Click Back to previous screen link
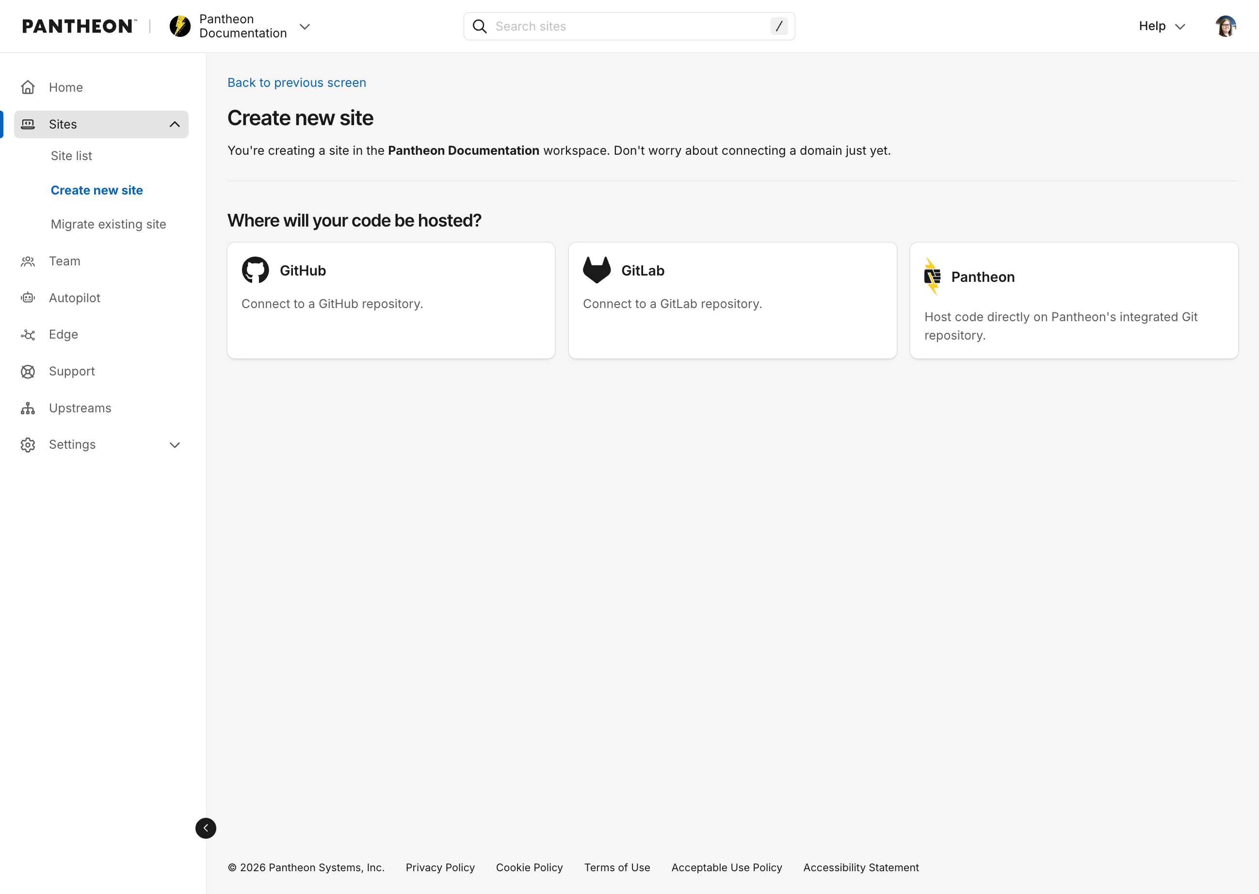The image size is (1259, 894). tap(297, 82)
